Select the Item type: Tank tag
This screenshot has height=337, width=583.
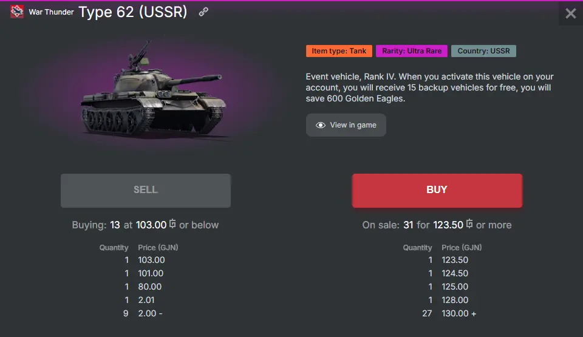click(x=339, y=51)
